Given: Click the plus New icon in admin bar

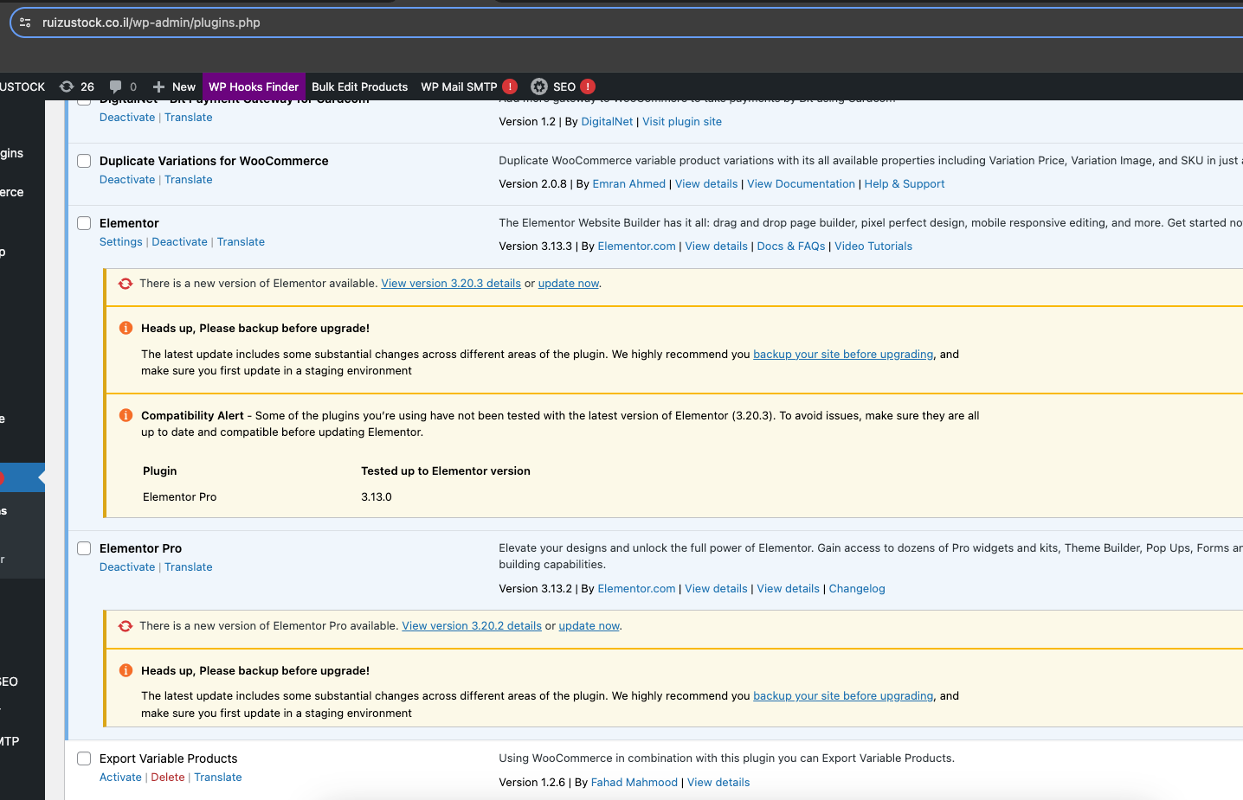Looking at the screenshot, I should [x=158, y=86].
